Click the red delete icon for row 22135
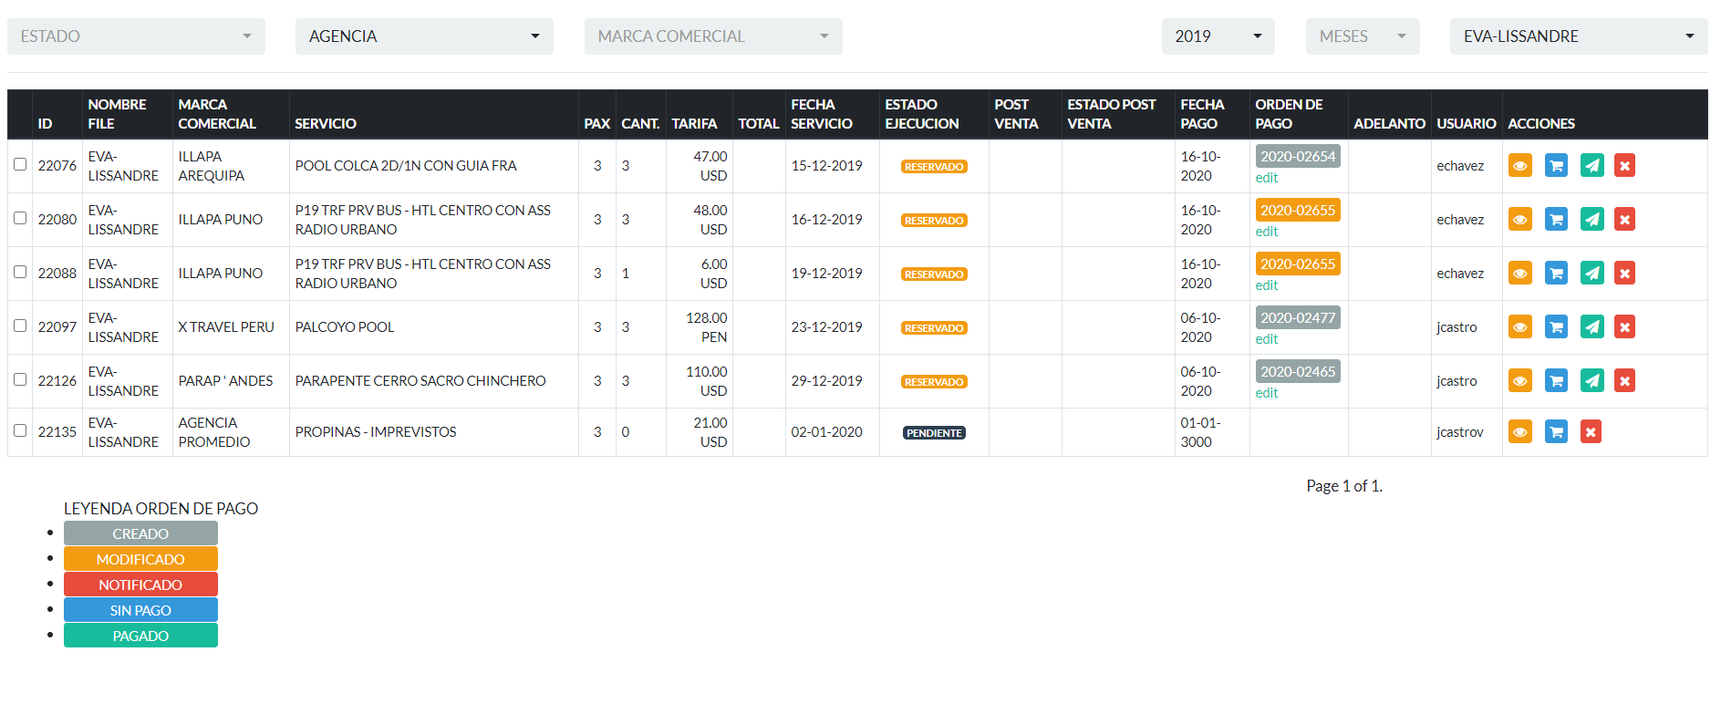1721x714 pixels. pyautogui.click(x=1591, y=432)
